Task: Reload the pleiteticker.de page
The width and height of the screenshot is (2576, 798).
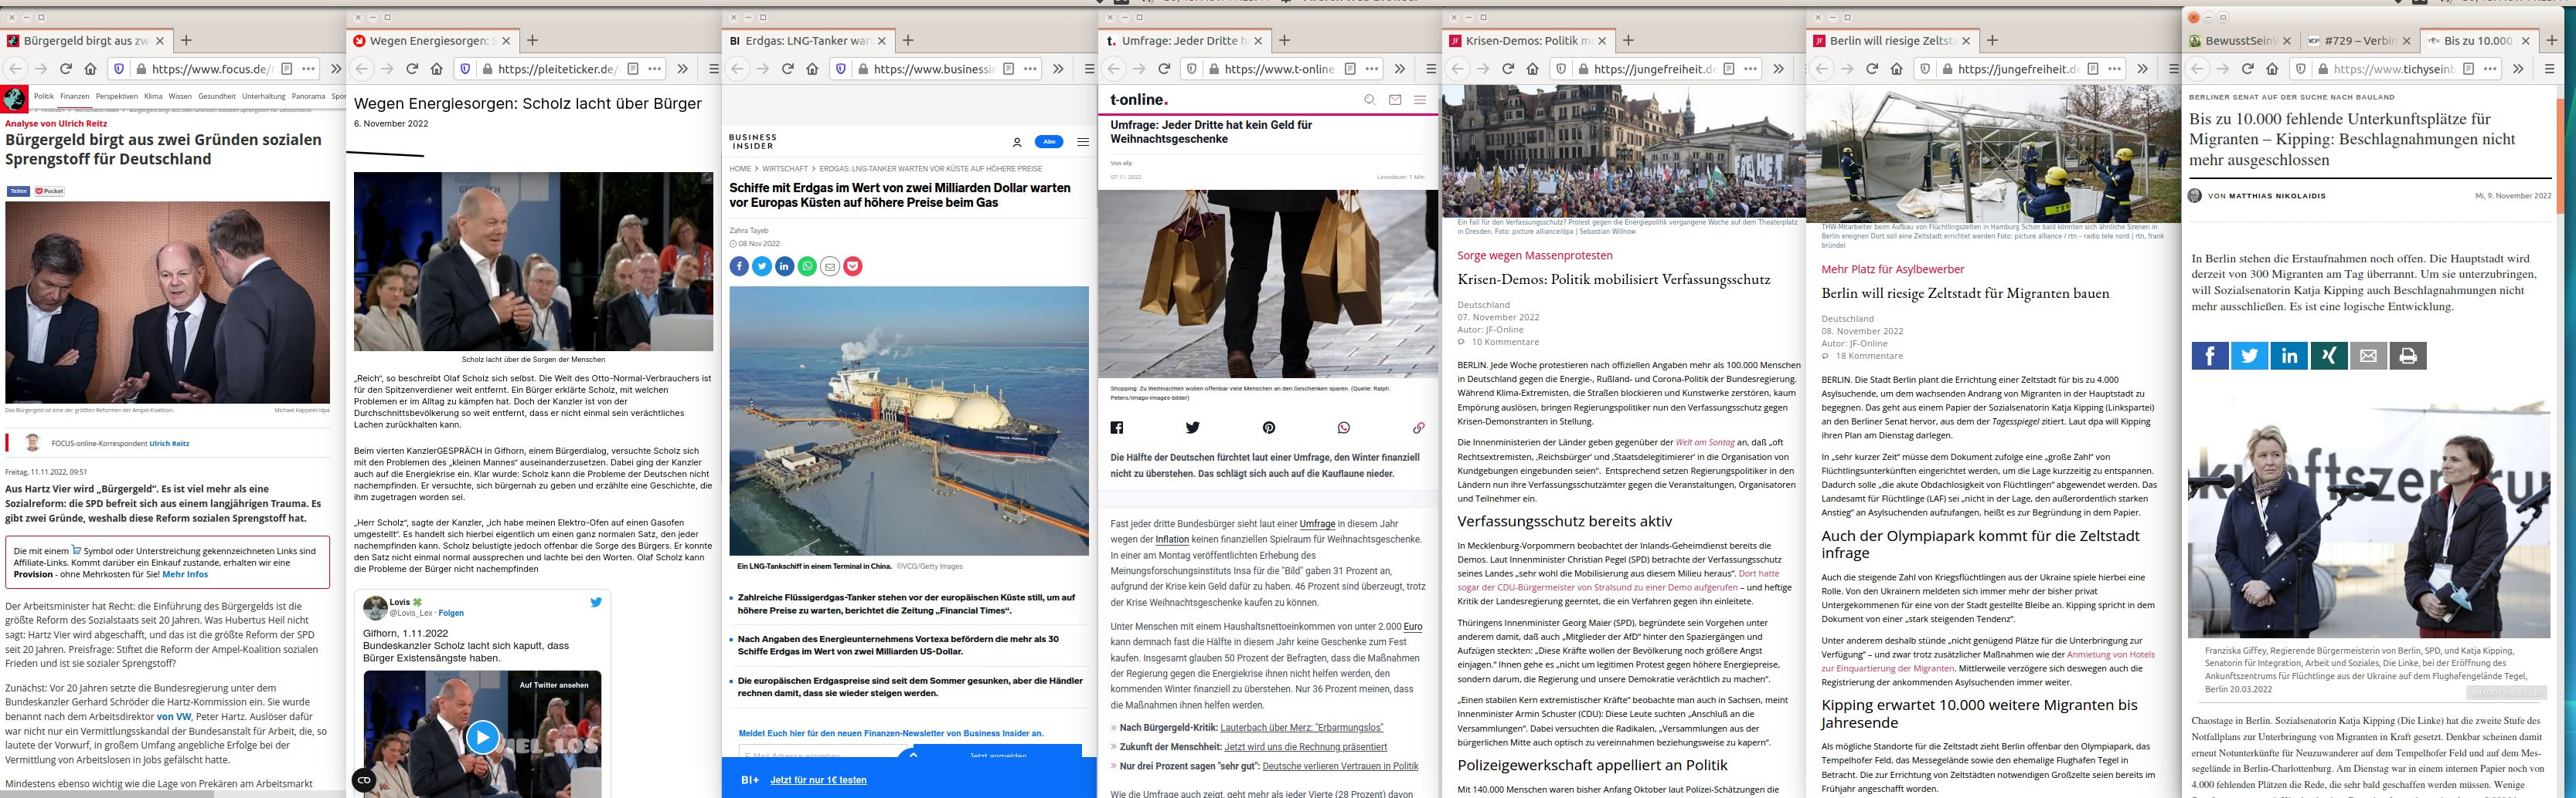Action: [x=412, y=69]
